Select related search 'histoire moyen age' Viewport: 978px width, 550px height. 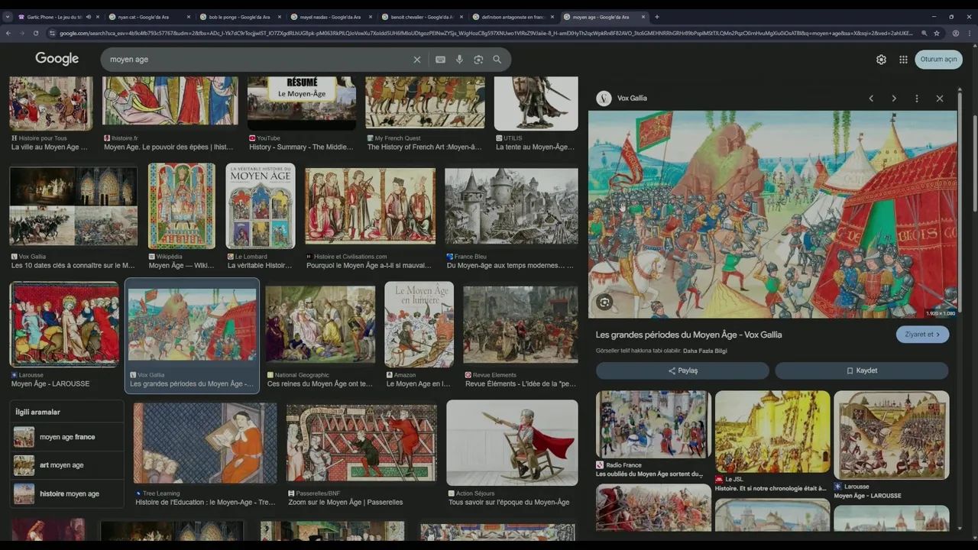coord(67,493)
